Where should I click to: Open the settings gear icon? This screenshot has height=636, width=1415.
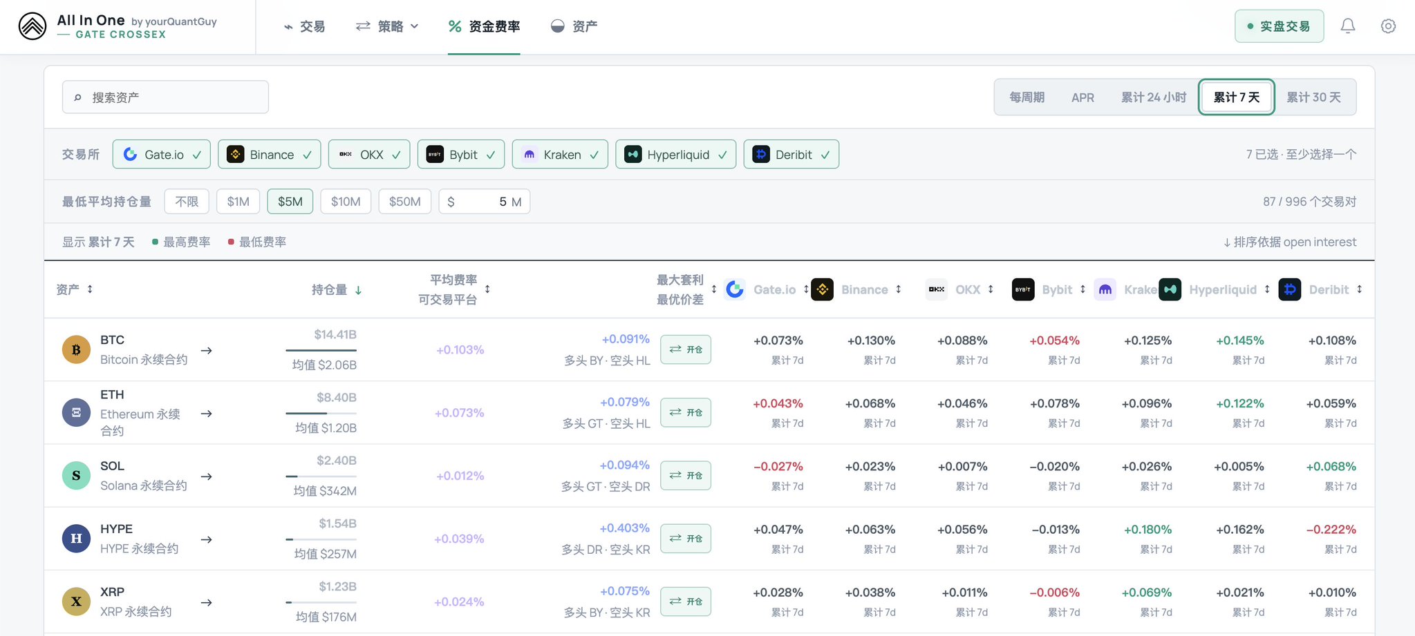(x=1388, y=26)
